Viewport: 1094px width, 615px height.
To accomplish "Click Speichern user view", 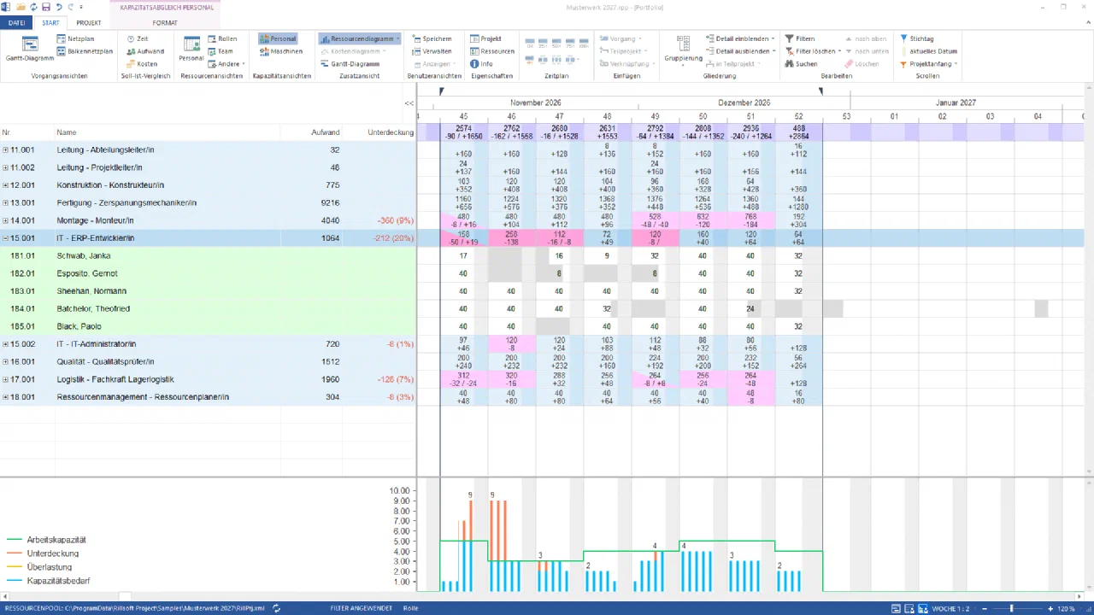I will click(432, 38).
